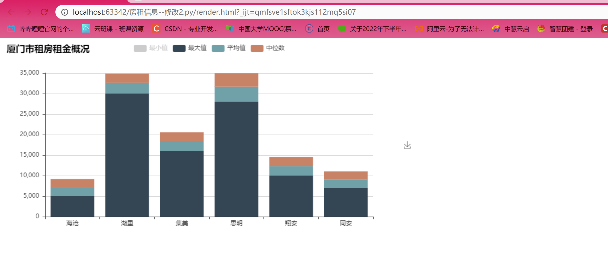608x262 pixels.
Task: Click the 思明 teal average bar segment
Action: coord(236,94)
